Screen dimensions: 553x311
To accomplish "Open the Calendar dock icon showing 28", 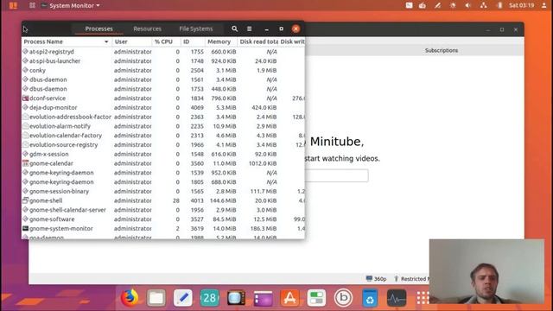I will [209, 298].
